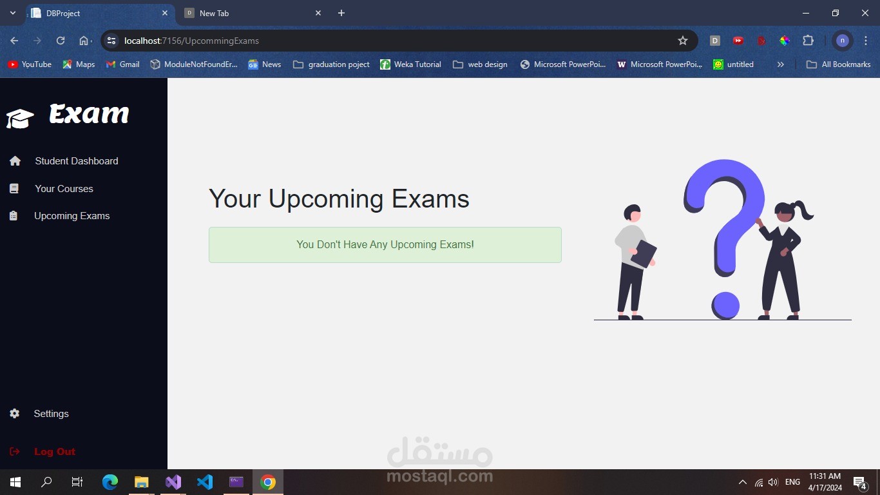This screenshot has width=880, height=495.
Task: Click the Exam graduation cap logo
Action: click(19, 118)
